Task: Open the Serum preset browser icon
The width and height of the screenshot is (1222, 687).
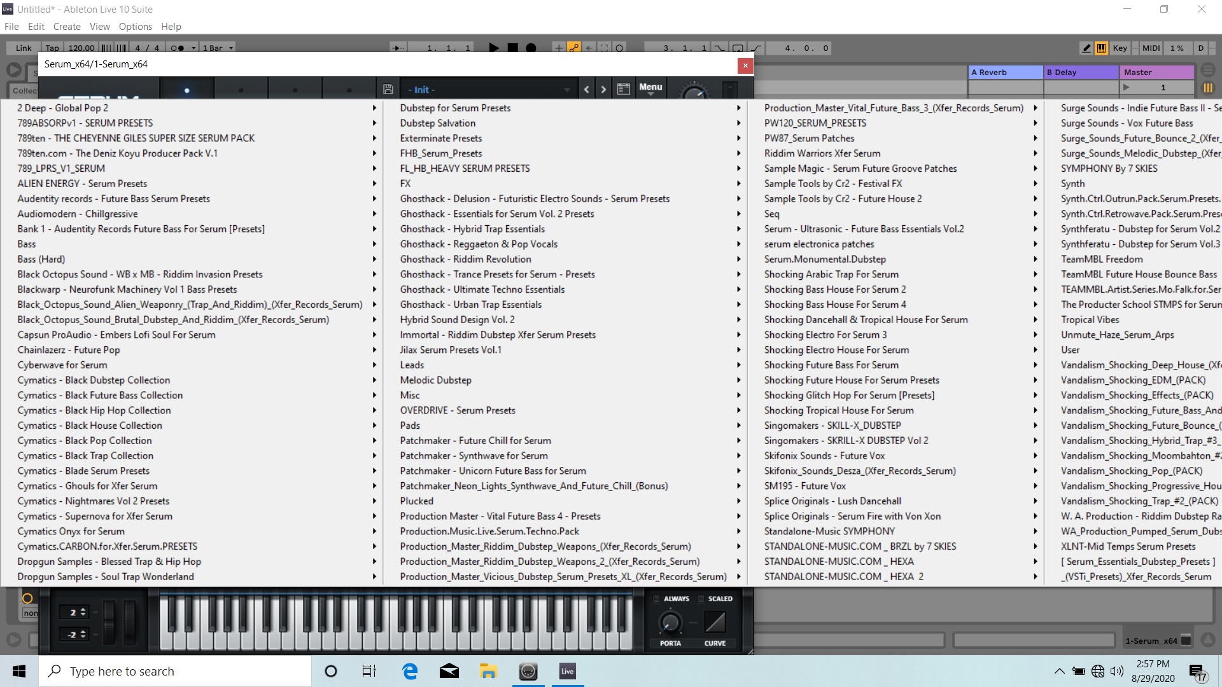Action: click(624, 90)
